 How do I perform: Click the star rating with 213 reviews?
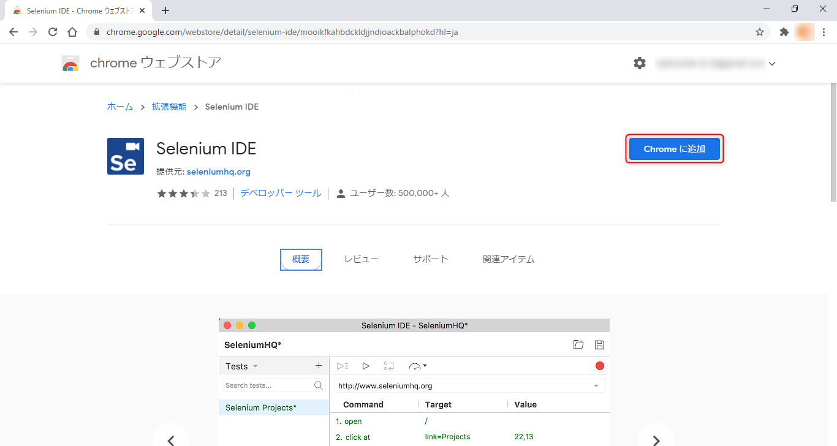click(184, 194)
